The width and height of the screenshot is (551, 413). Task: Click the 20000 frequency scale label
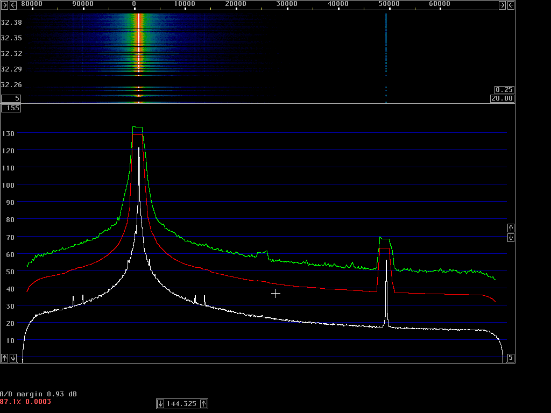(x=236, y=4)
